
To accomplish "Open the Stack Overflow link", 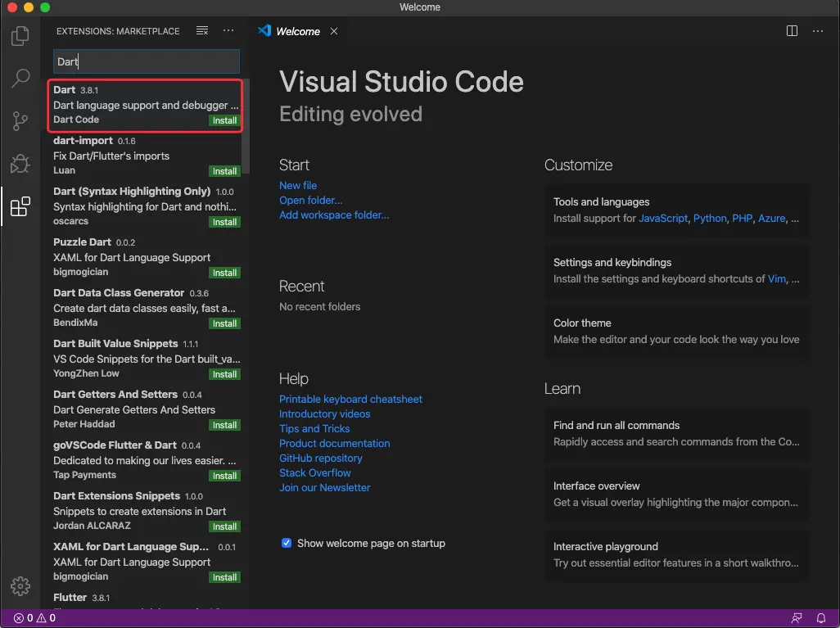I will pos(315,473).
